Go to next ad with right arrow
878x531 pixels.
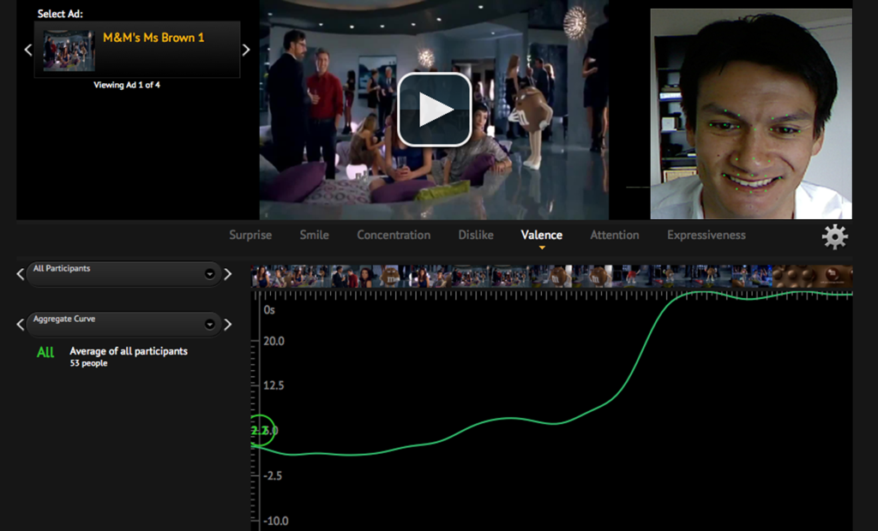(x=246, y=50)
